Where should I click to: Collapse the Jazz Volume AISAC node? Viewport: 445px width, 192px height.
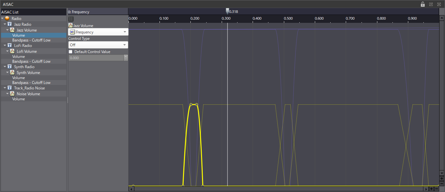[7, 30]
